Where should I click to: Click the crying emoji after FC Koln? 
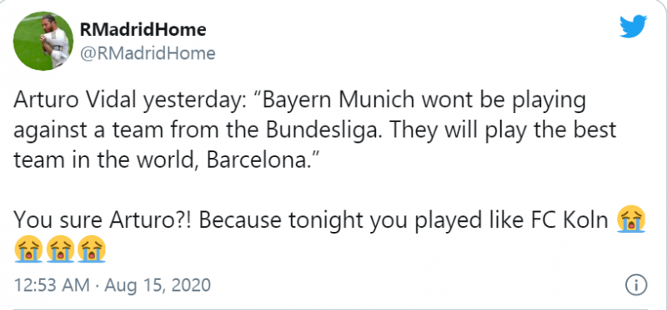pyautogui.click(x=631, y=219)
